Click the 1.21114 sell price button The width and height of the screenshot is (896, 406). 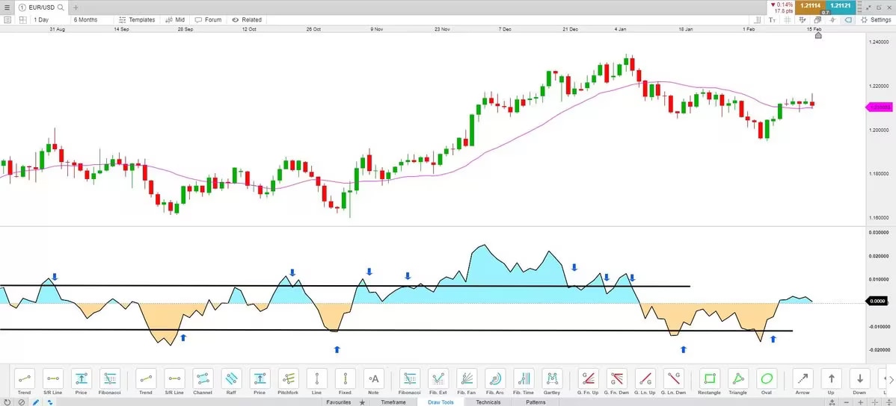(810, 7)
